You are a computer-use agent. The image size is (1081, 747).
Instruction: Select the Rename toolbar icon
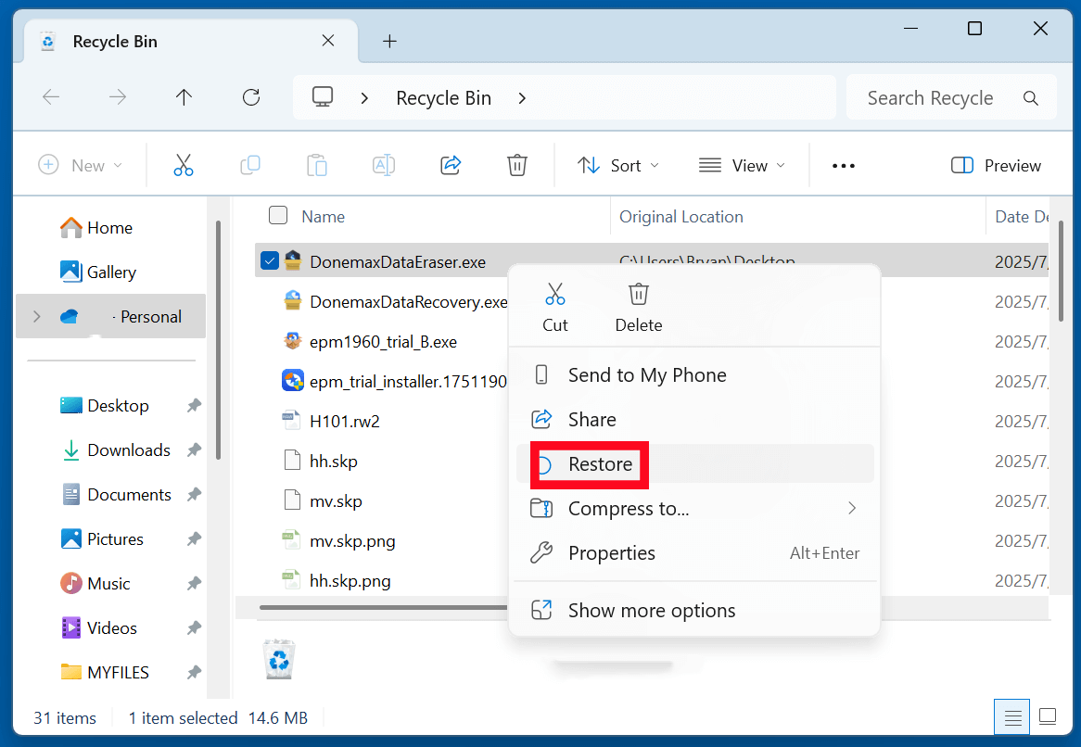click(383, 164)
